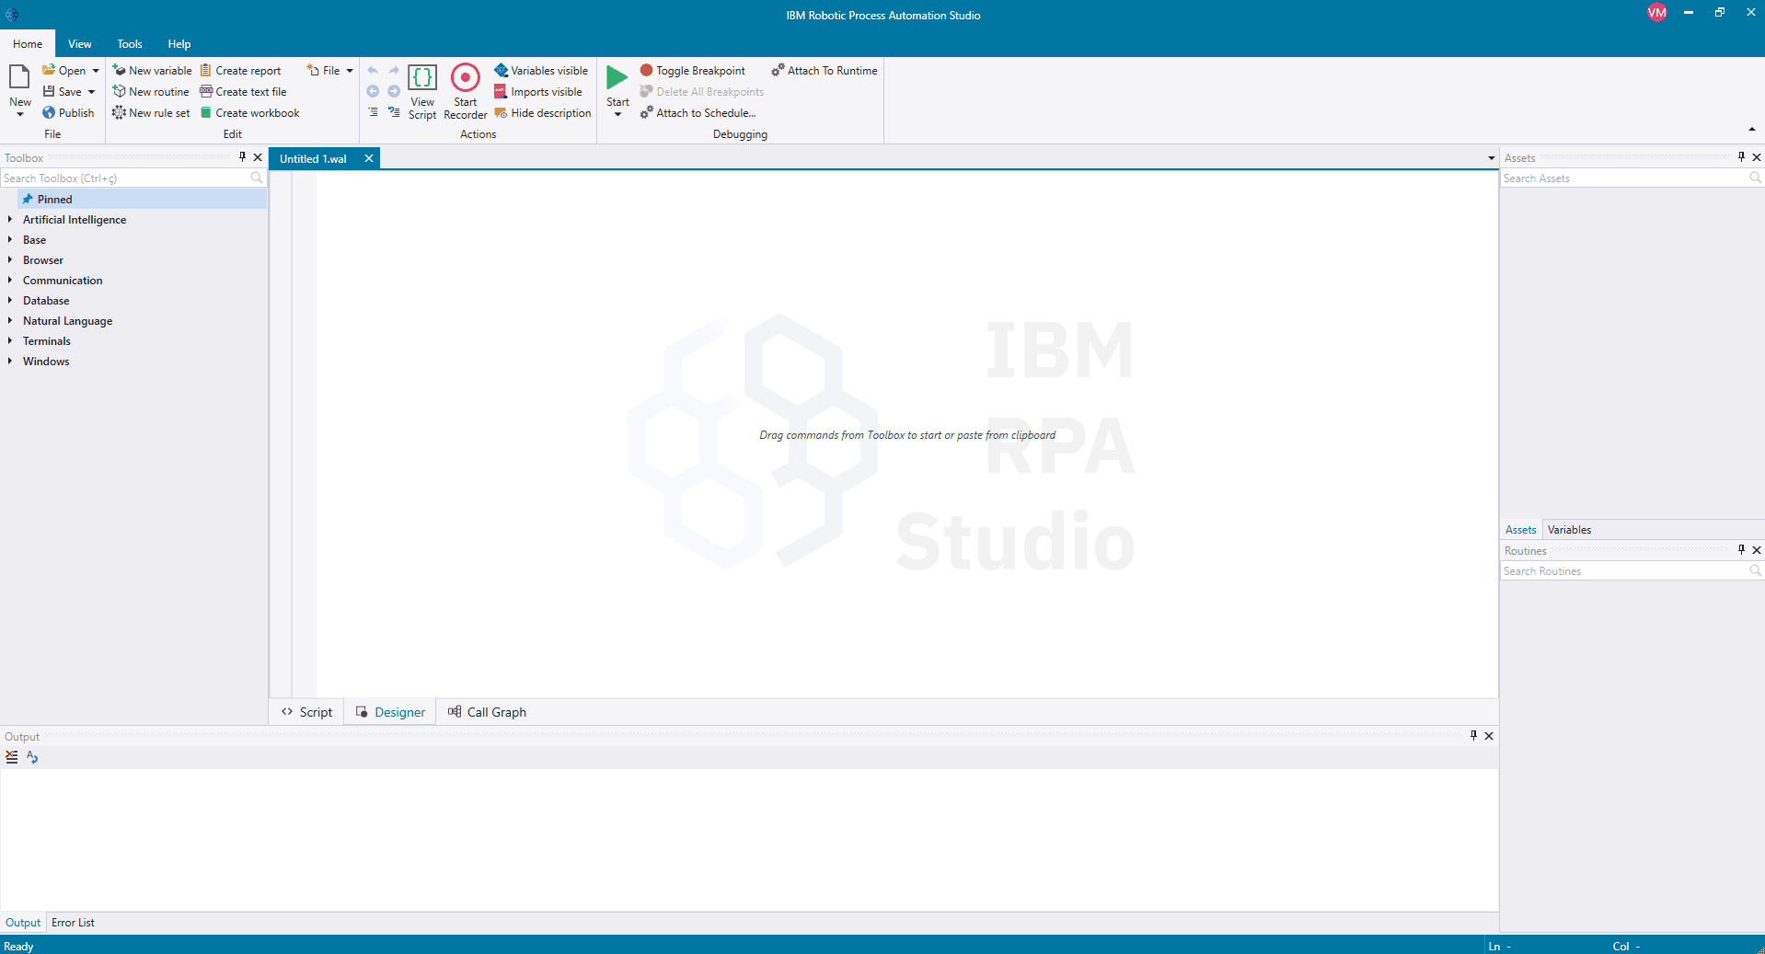Open a script with Open button
This screenshot has width=1765, height=954.
[x=64, y=71]
